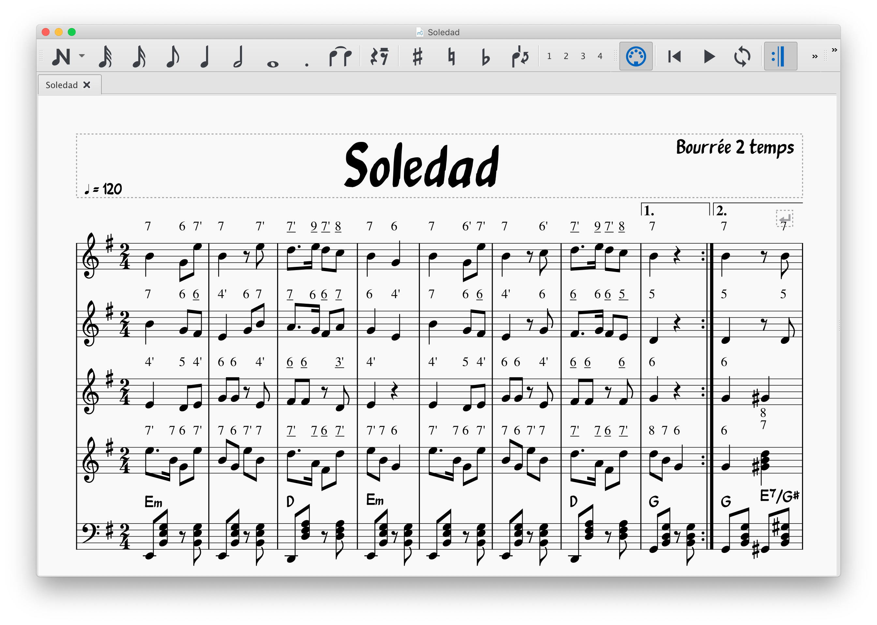
Task: Select Voice 2 for note entry
Action: 566,56
